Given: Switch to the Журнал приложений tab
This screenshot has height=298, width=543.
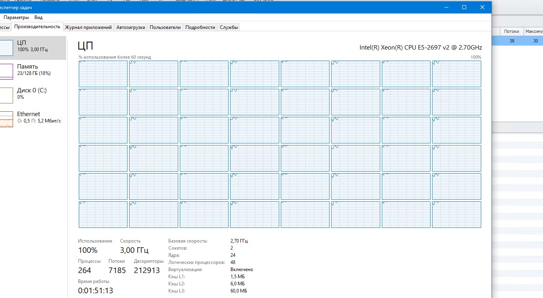Looking at the screenshot, I should [x=88, y=27].
